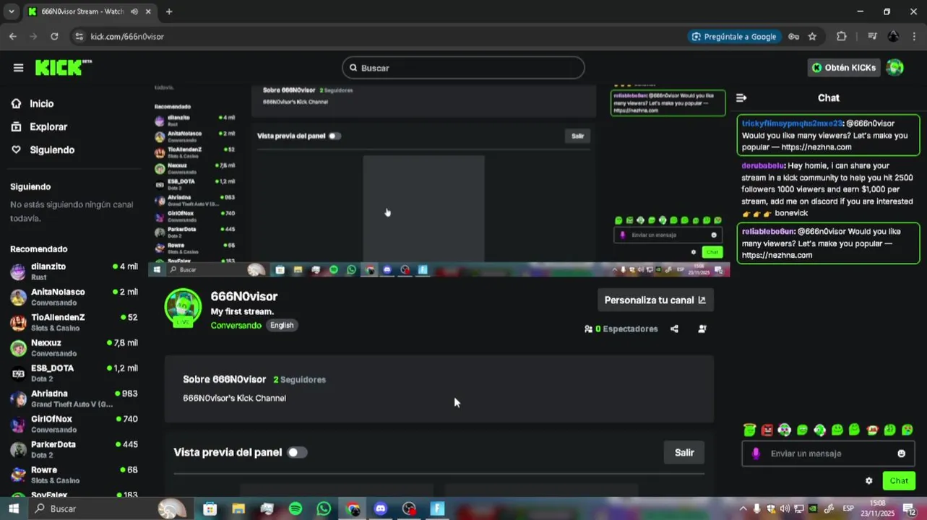Select the 666N0visor Stream browser tab
Viewport: 927px width, 520px height.
[90, 12]
